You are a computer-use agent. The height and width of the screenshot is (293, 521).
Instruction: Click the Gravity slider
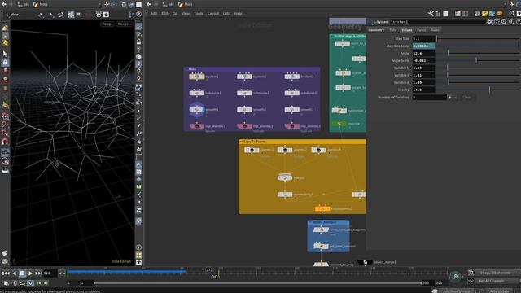tap(479, 90)
